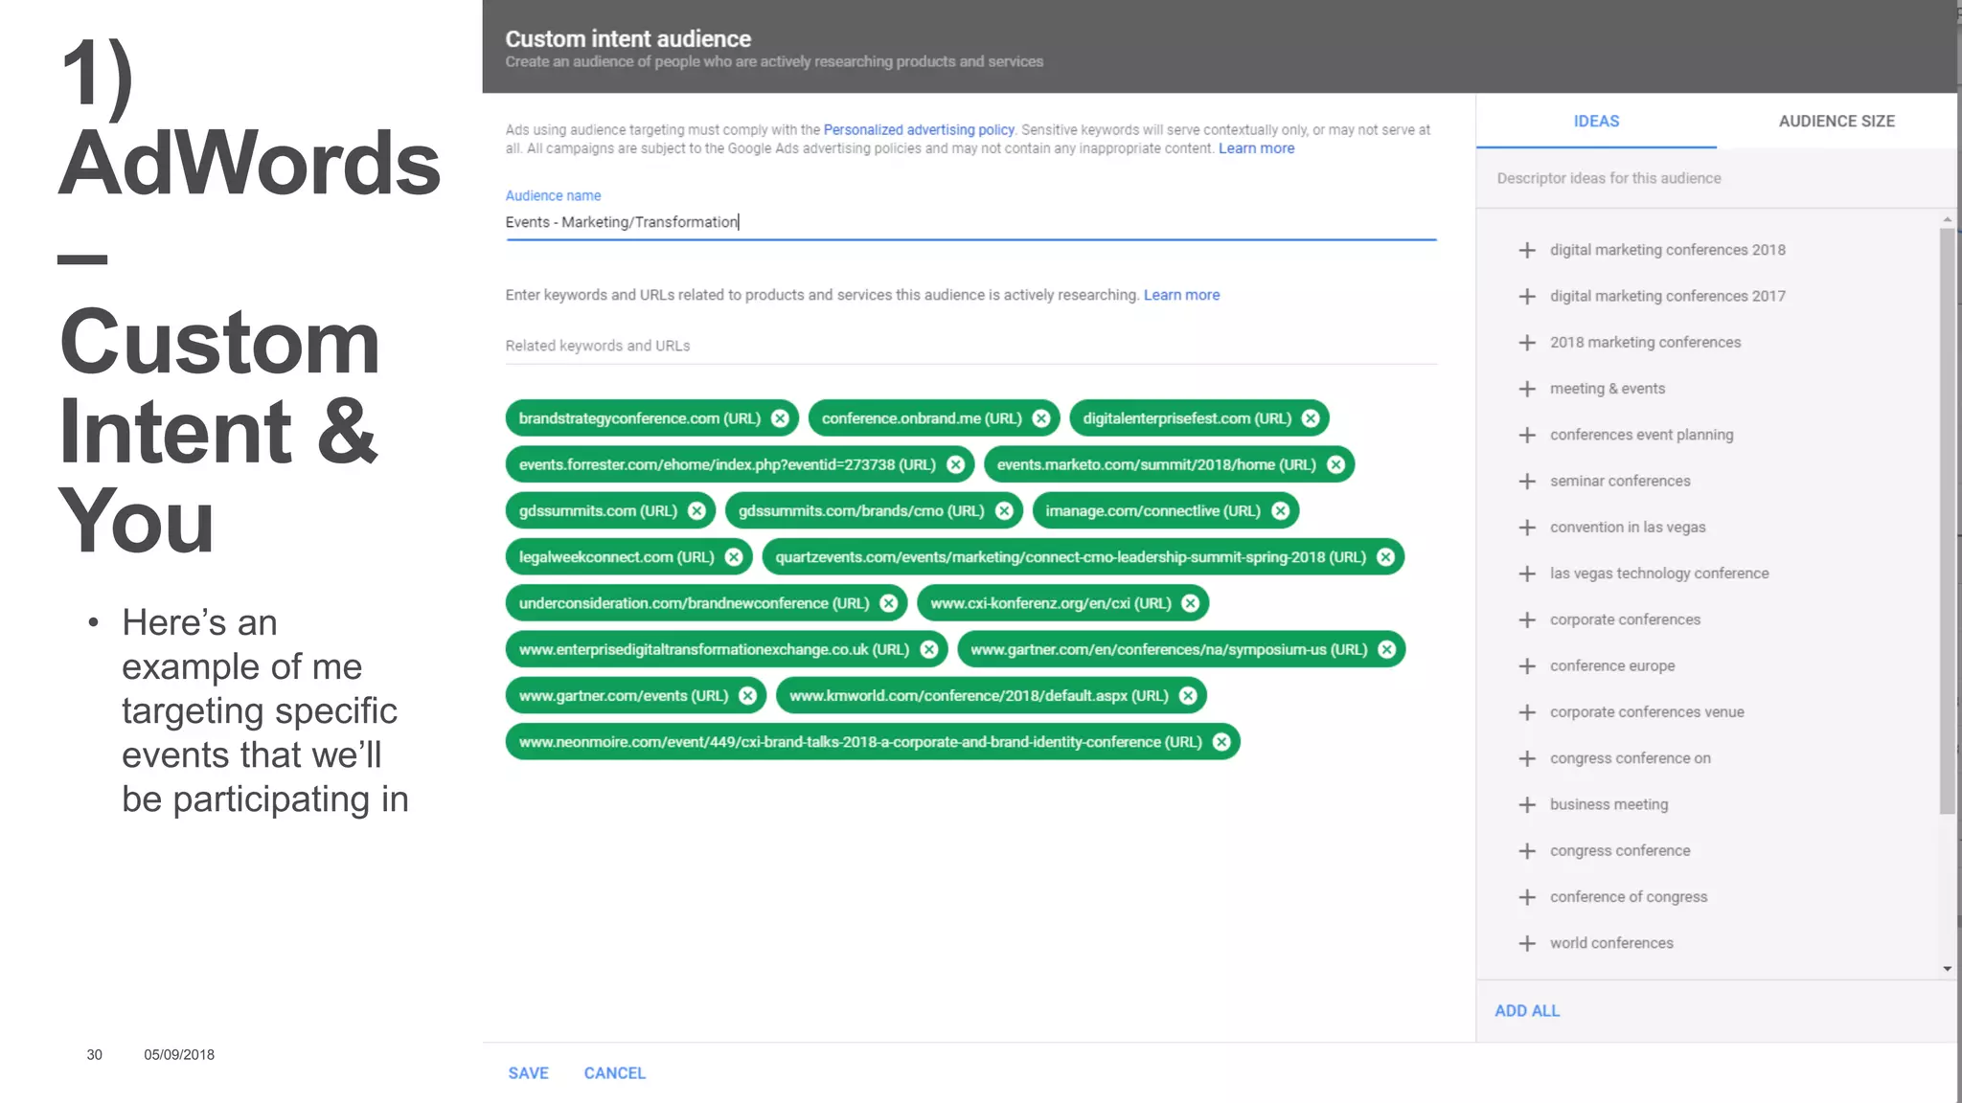1962x1103 pixels.
Task: Add '2018 marketing conferences' plus icon
Action: coord(1527,342)
